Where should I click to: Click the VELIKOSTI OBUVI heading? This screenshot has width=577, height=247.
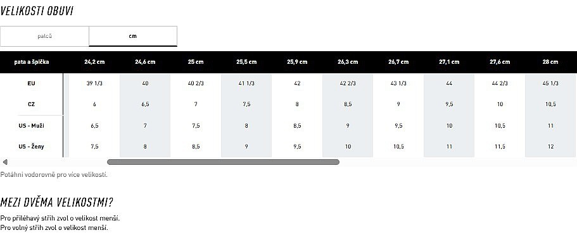(x=37, y=11)
